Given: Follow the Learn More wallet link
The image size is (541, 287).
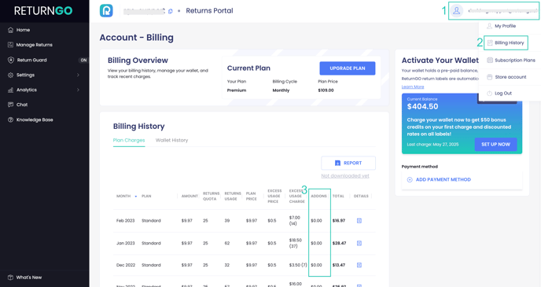Looking at the screenshot, I should (x=413, y=87).
